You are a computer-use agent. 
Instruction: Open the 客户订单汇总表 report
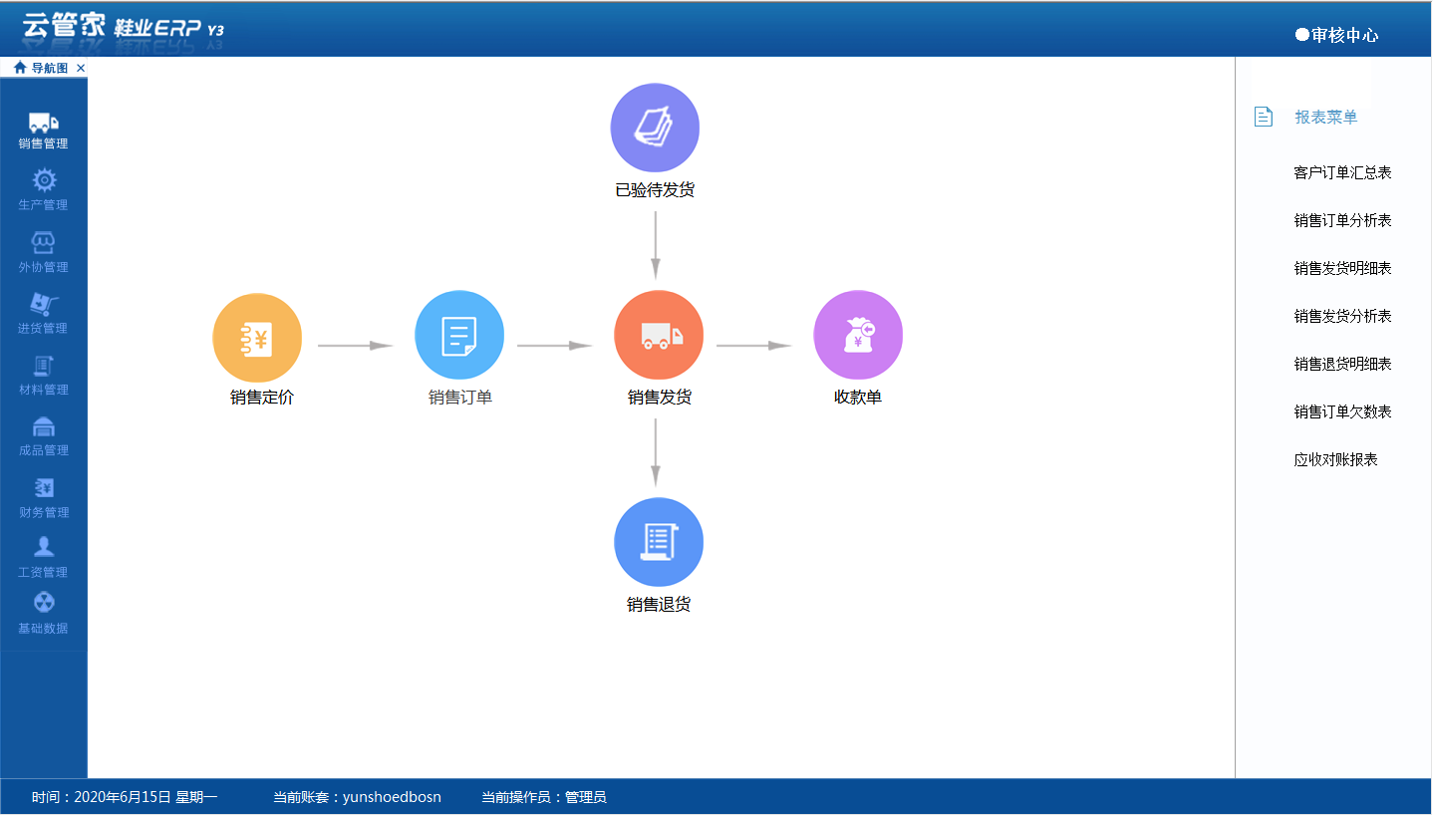point(1342,172)
